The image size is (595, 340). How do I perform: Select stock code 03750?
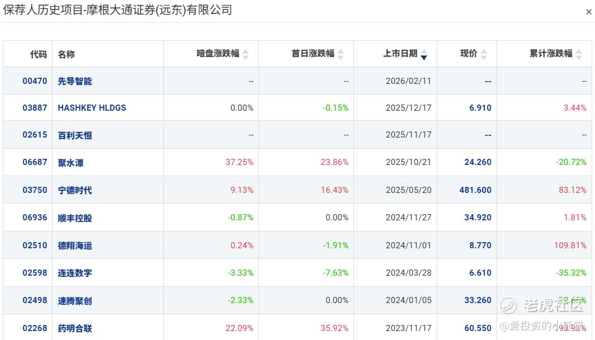coord(35,190)
